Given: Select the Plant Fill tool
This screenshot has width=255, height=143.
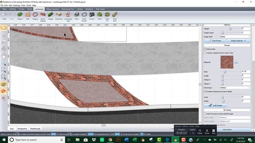Looking at the screenshot, I should [x=107, y=17].
